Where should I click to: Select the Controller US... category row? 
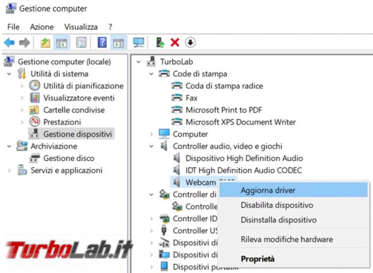click(195, 231)
